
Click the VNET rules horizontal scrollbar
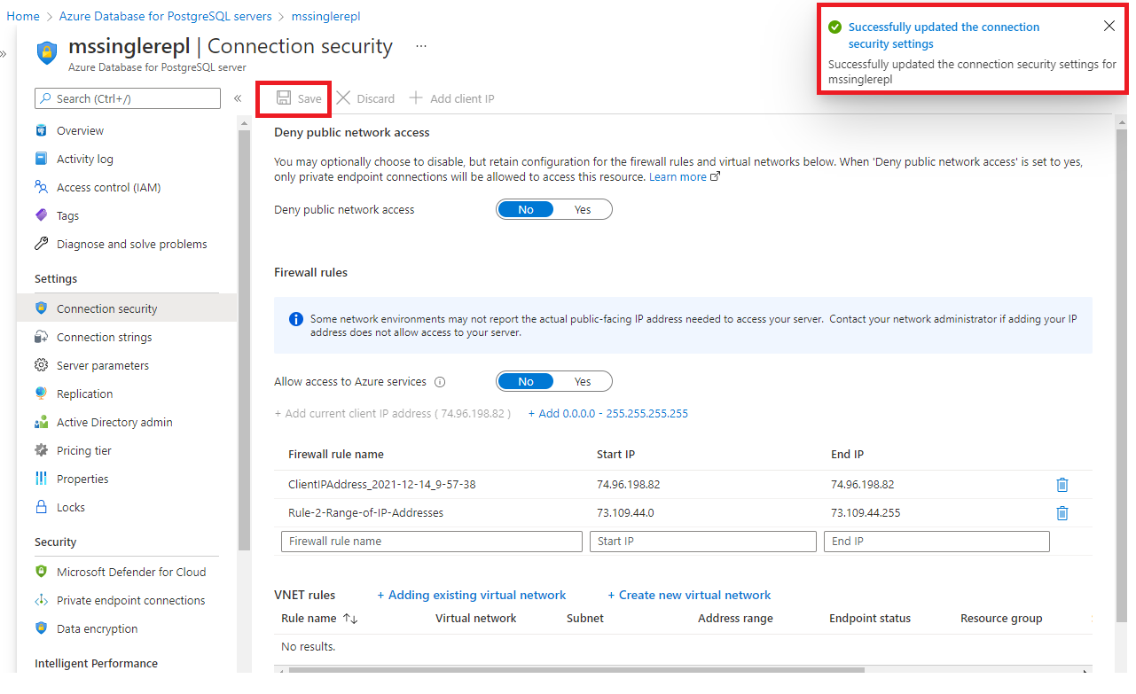click(x=576, y=670)
